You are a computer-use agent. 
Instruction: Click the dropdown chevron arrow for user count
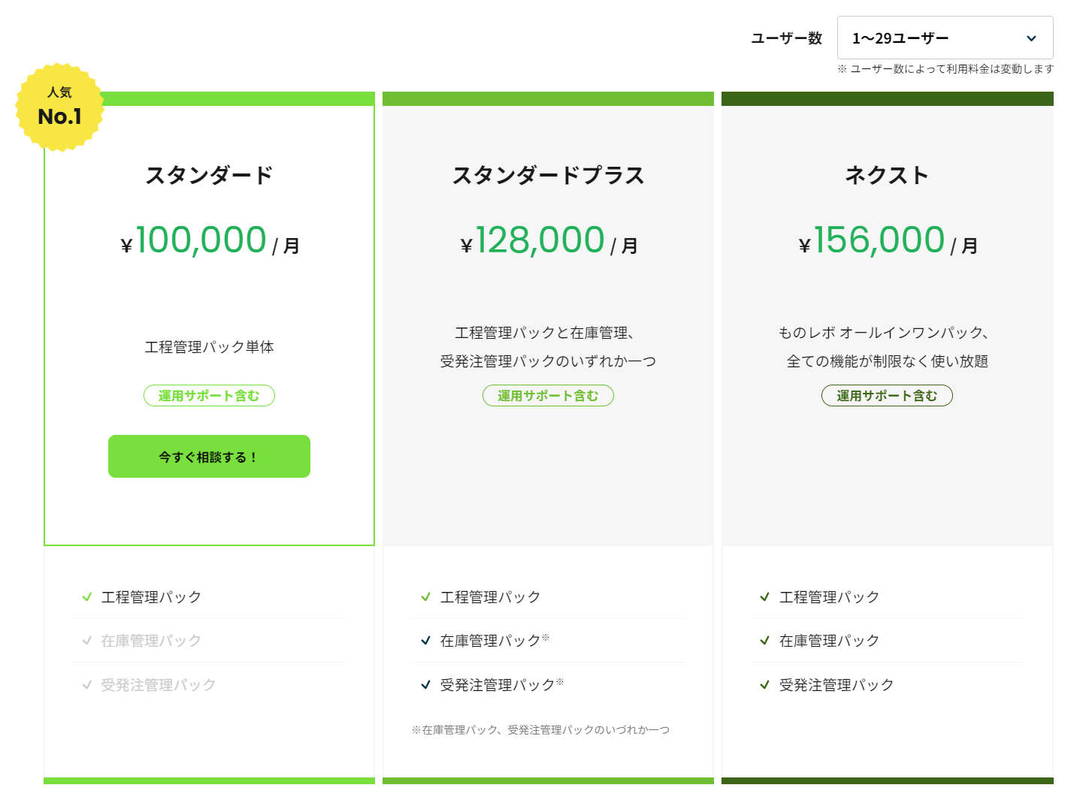click(1031, 38)
